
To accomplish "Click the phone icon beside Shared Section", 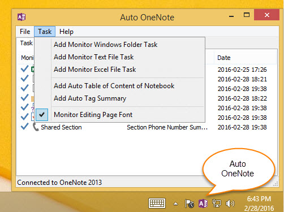I will click(36, 127).
